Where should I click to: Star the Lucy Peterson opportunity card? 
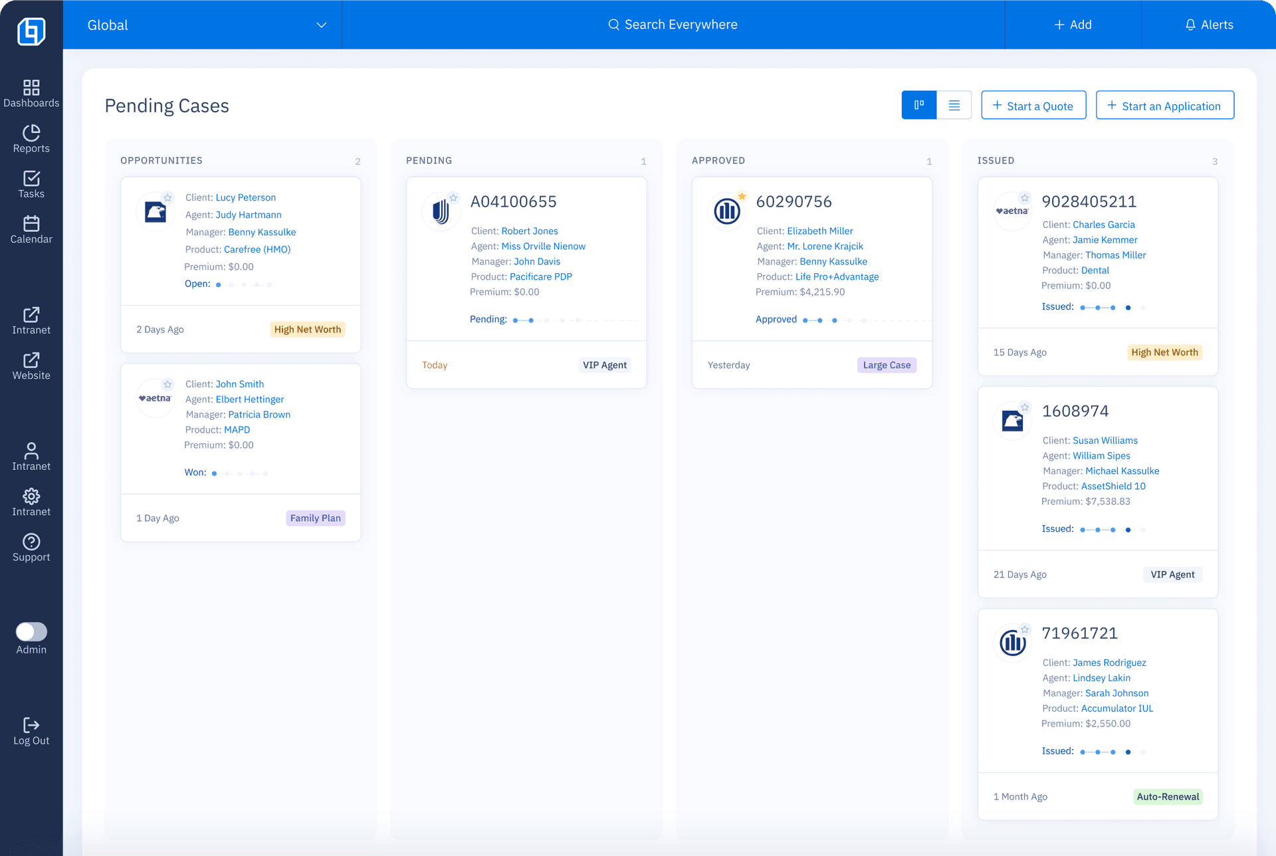(168, 197)
